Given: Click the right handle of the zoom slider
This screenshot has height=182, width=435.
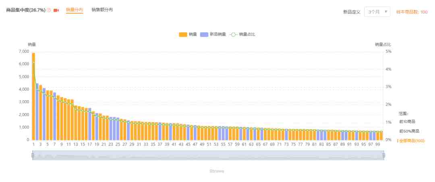Looking at the screenshot, I should [383, 155].
